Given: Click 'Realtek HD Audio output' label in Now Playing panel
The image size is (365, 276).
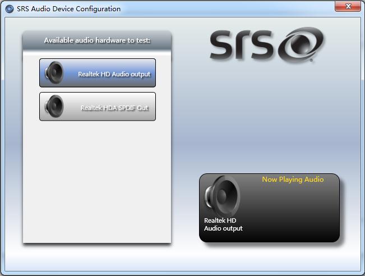Looking at the screenshot, I should (223, 224).
